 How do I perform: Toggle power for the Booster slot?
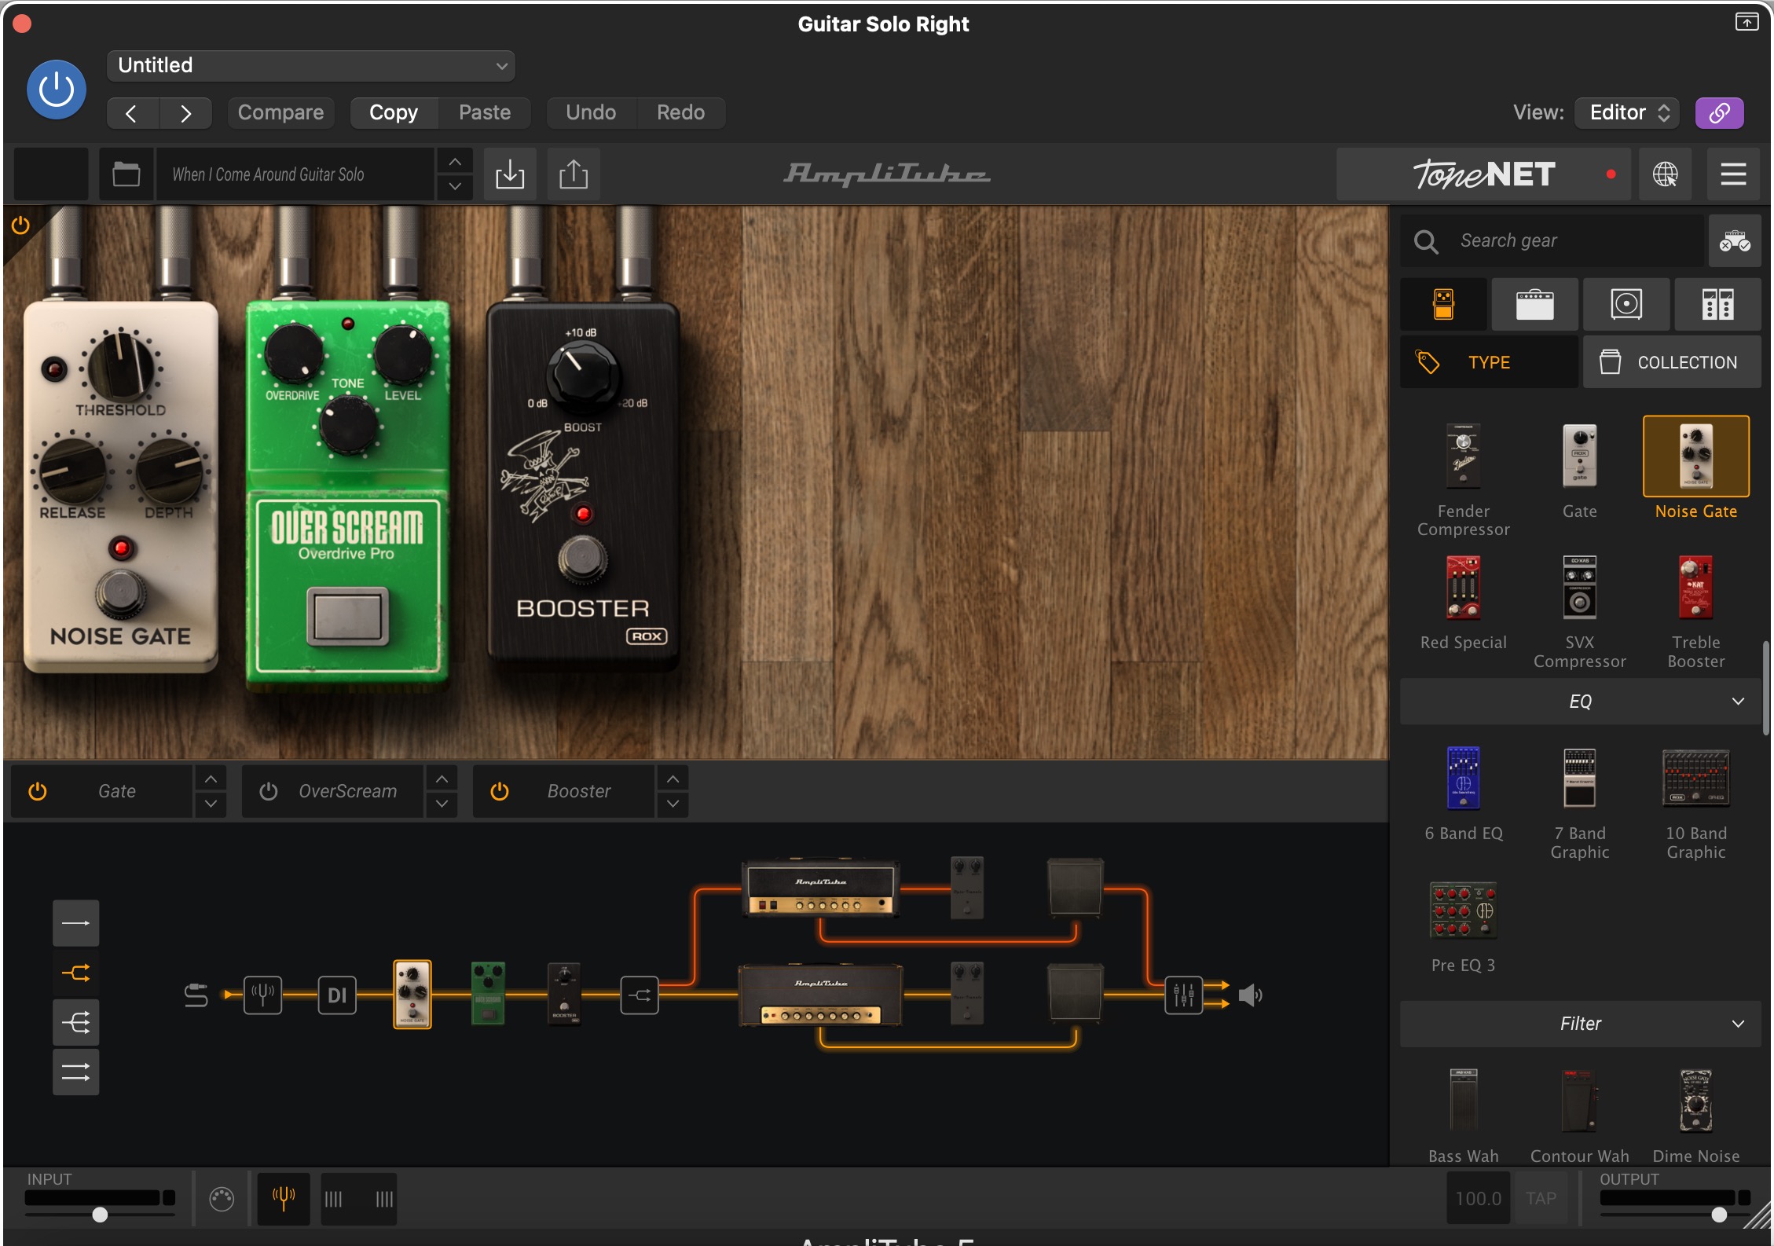tap(500, 792)
